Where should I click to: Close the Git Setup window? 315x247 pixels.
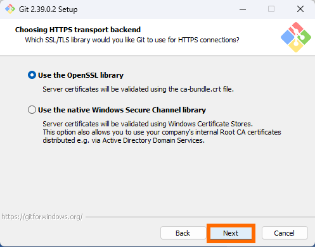tap(300, 9)
